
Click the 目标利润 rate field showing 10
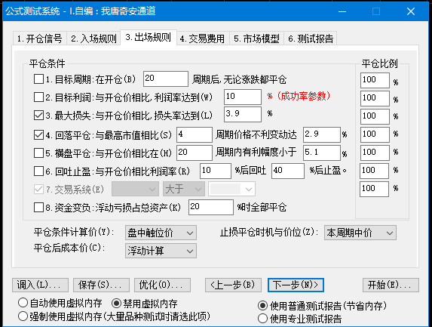pyautogui.click(x=243, y=97)
